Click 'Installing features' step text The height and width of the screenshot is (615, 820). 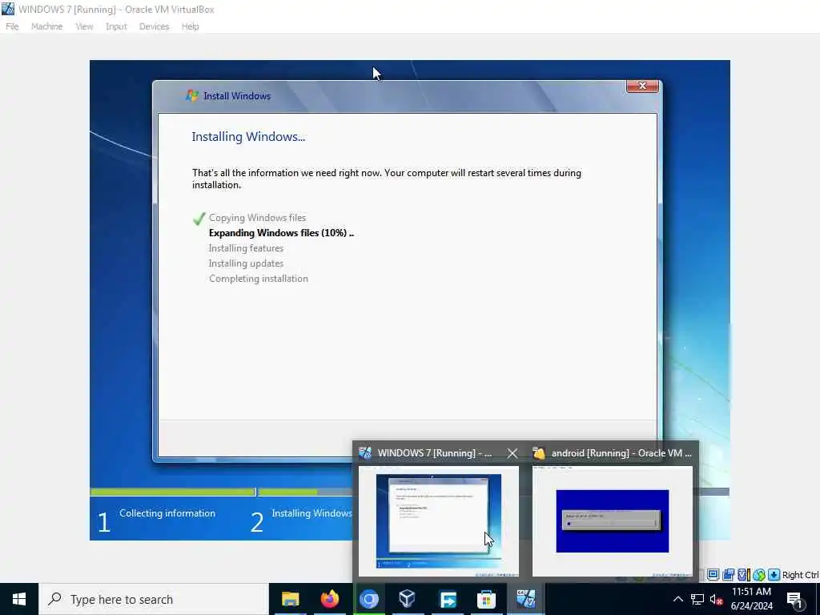pos(246,248)
